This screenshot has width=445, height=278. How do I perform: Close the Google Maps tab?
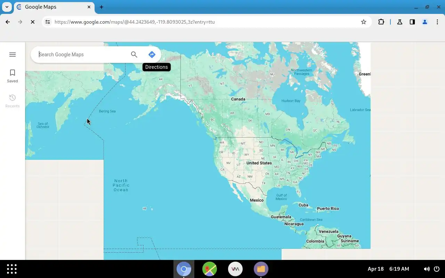tap(89, 7)
